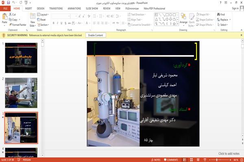Select the slide 2 thumbnail

coord(21,93)
